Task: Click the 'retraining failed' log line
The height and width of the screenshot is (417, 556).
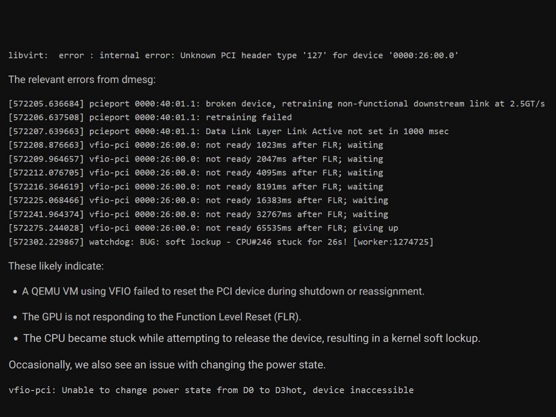Action: point(150,117)
